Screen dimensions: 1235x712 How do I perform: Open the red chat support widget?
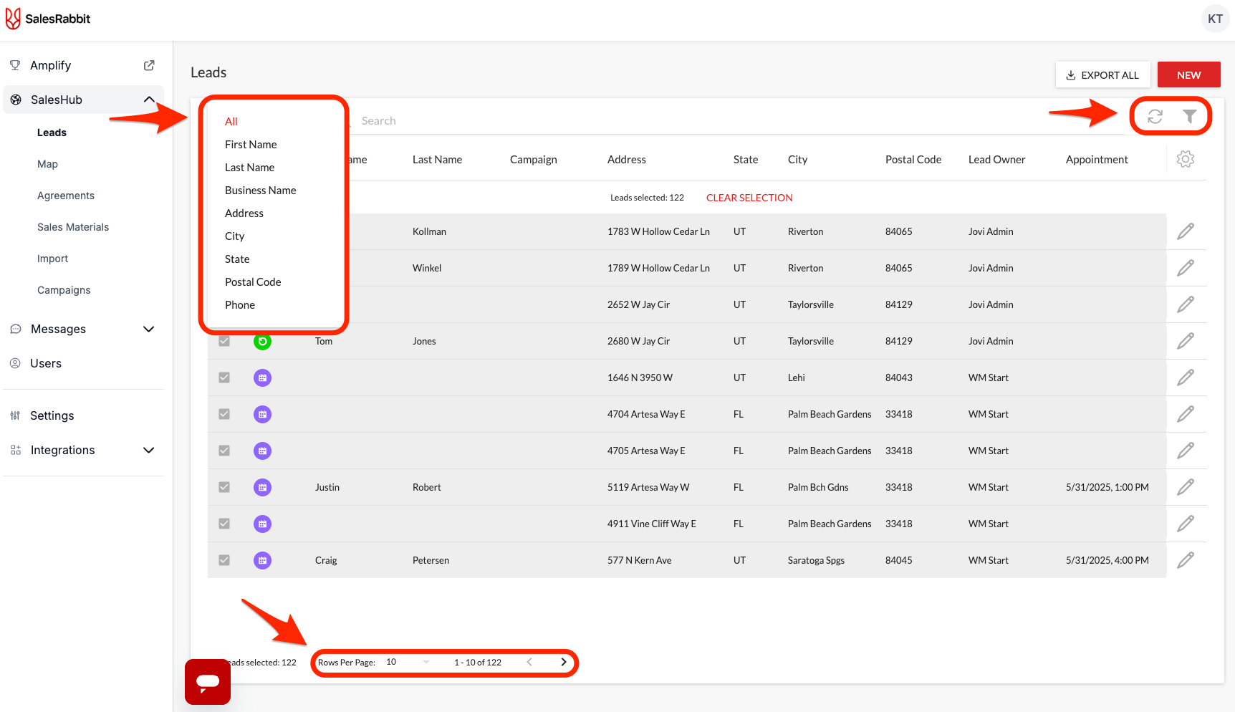tap(208, 682)
